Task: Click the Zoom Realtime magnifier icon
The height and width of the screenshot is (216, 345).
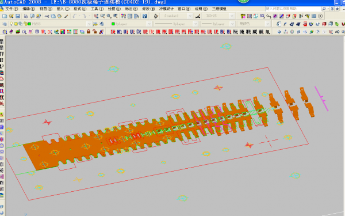Action: [x=102, y=16]
